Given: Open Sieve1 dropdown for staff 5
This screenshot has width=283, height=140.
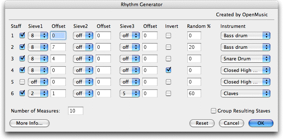Looking at the screenshot, I should (x=38, y=82).
